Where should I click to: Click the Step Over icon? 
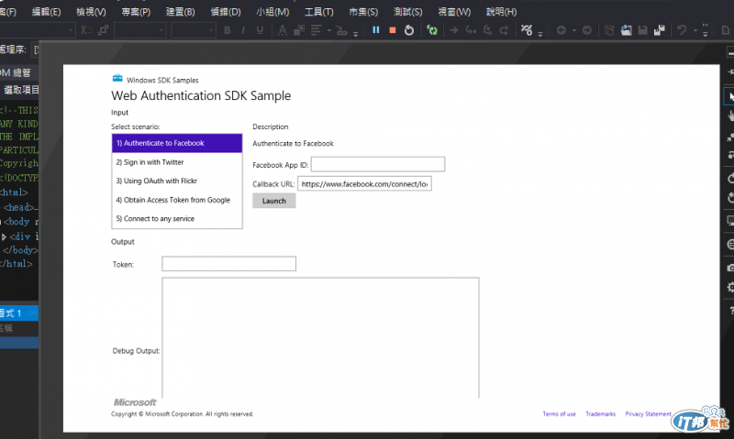point(487,30)
